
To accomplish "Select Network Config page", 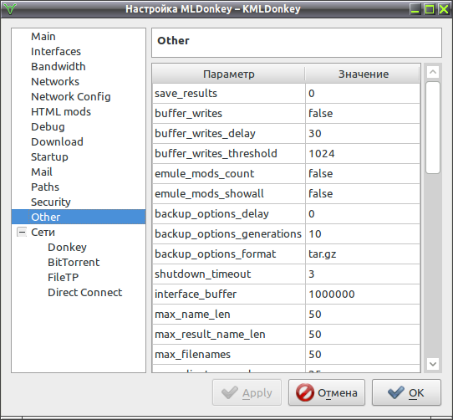I will pos(71,96).
